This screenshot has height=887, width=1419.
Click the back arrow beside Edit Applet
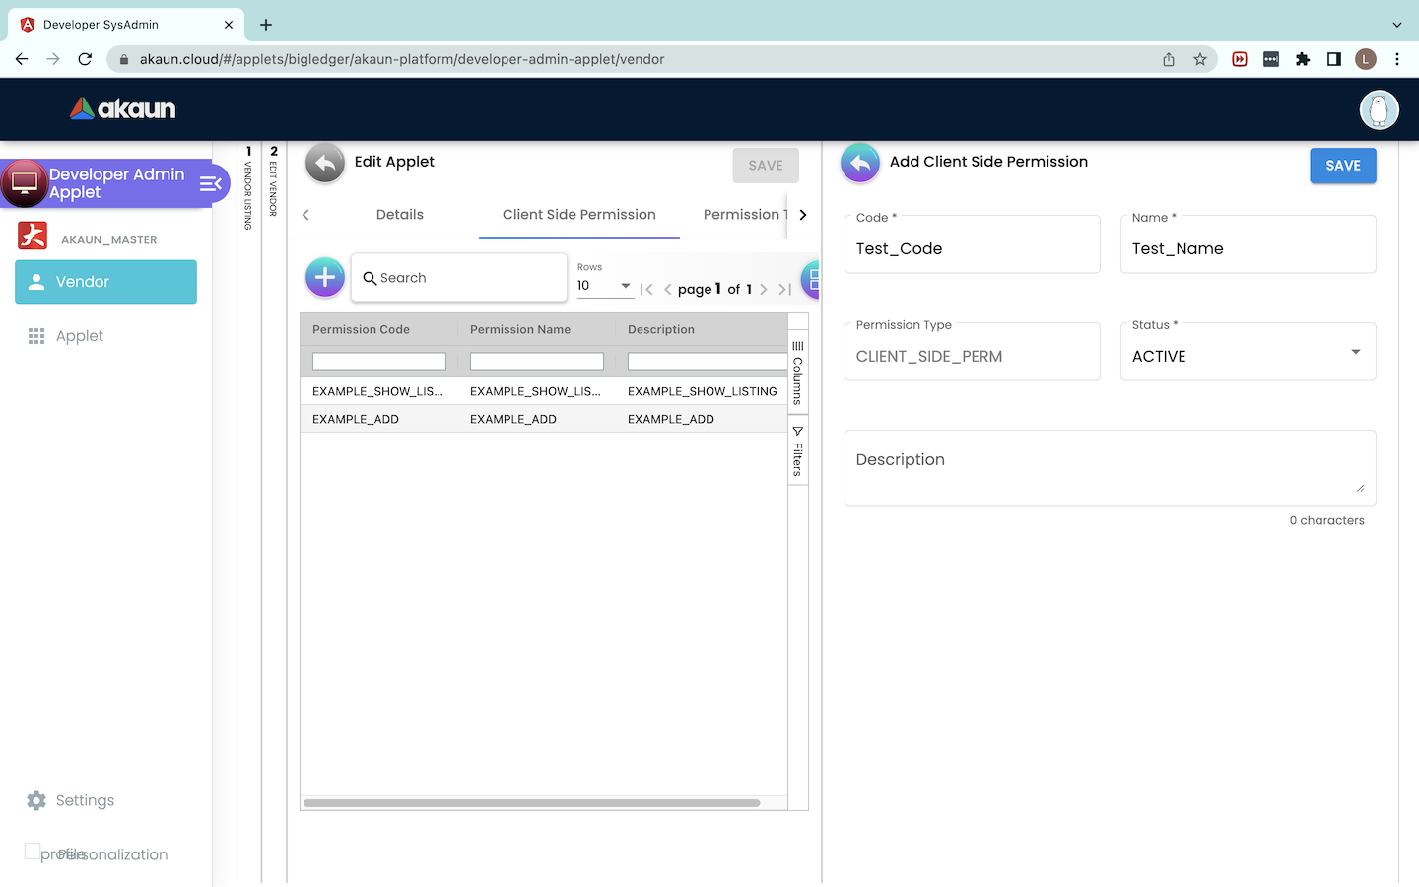[x=325, y=164]
